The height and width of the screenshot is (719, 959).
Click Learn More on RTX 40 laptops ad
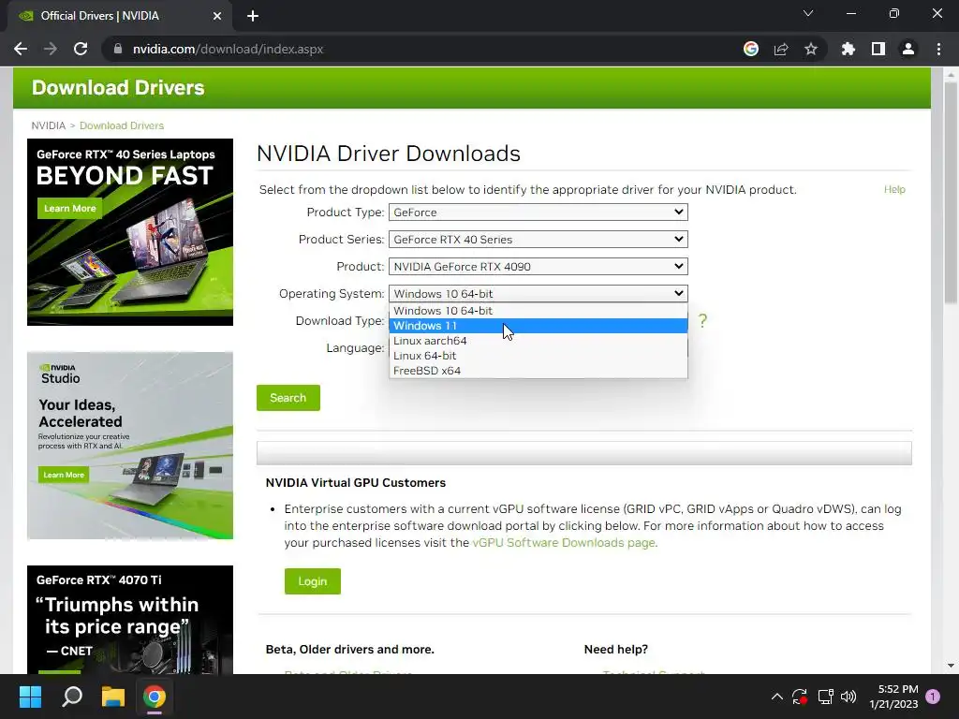coord(69,209)
